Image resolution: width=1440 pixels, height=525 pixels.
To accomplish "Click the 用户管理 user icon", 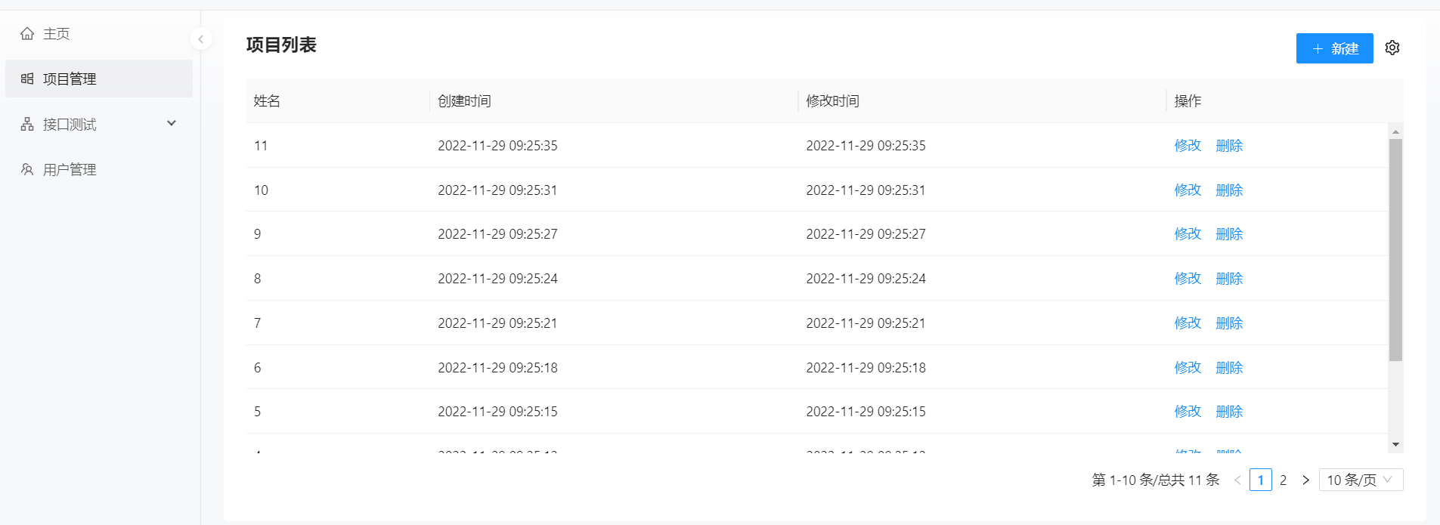I will click(27, 169).
